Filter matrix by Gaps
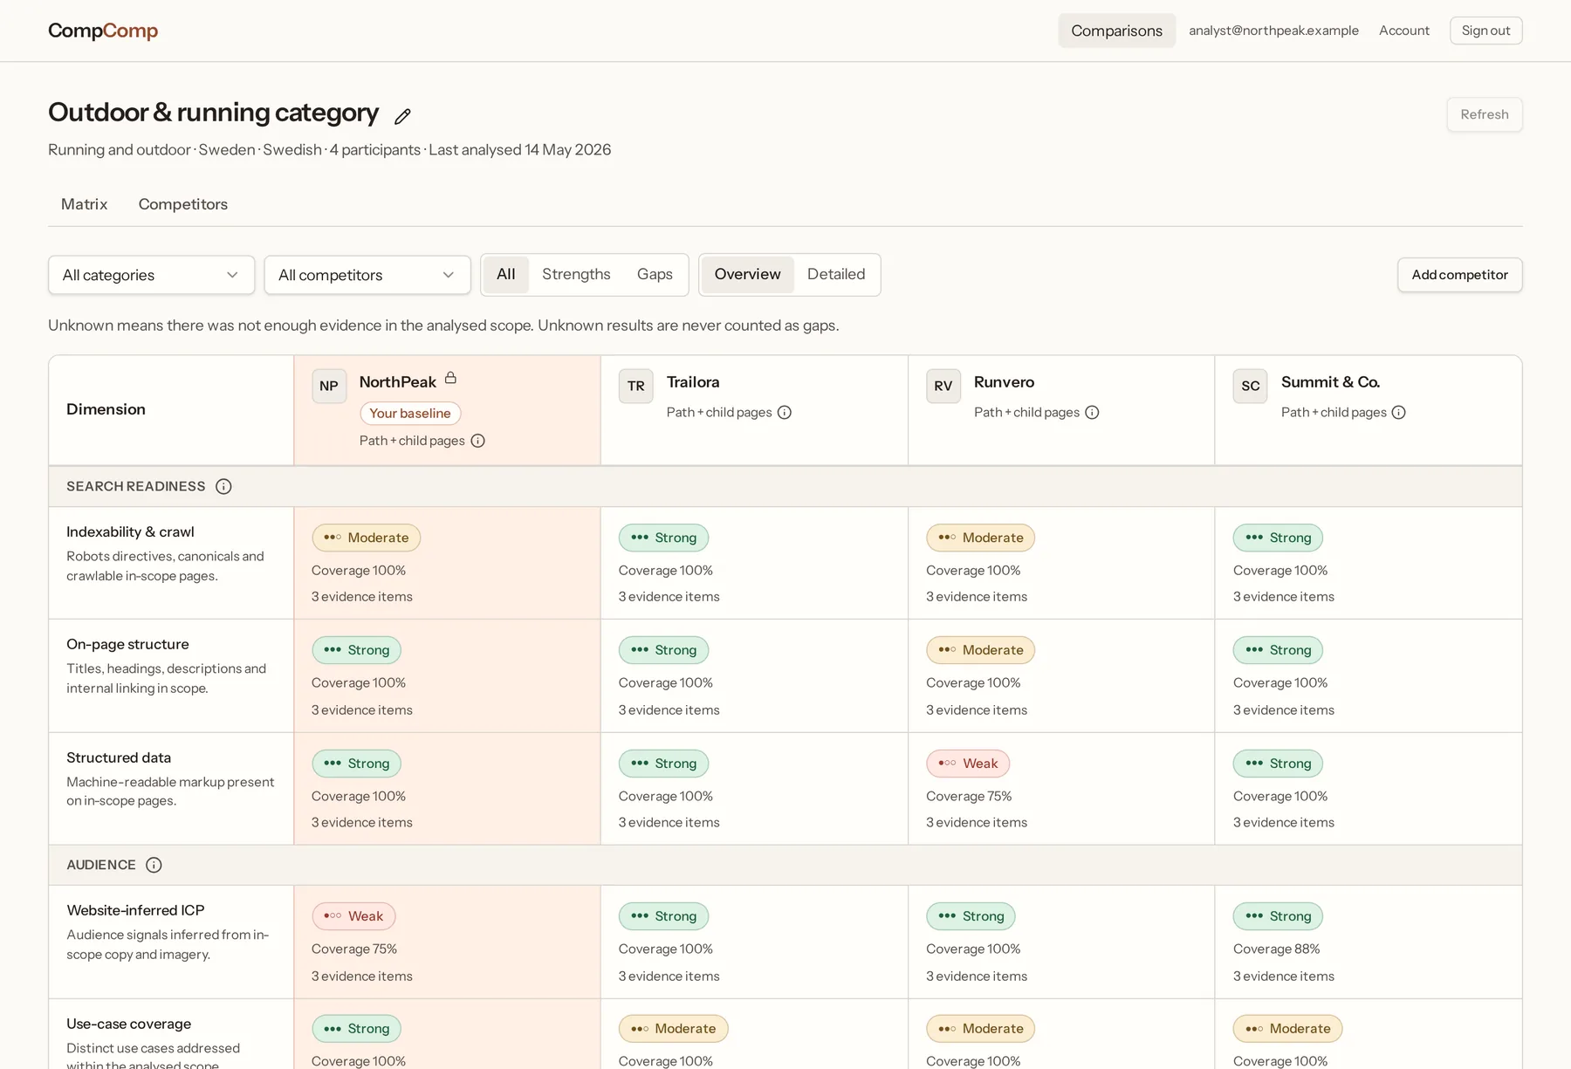The image size is (1571, 1069). (655, 274)
